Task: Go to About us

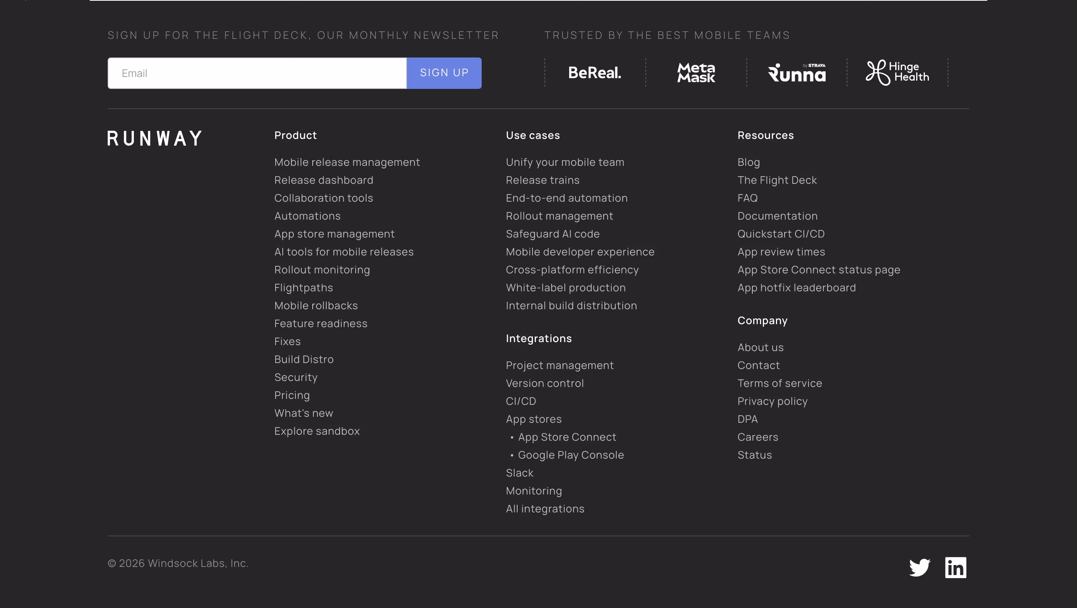Action: 761,347
